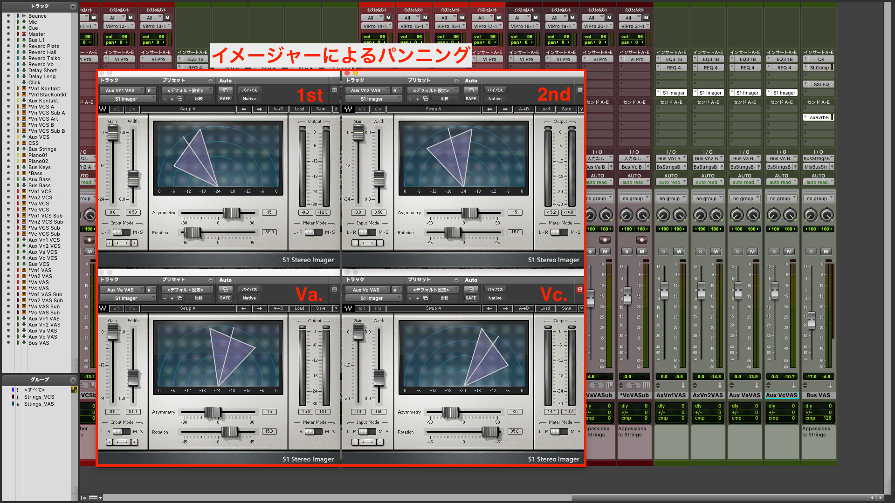The width and height of the screenshot is (895, 503).
Task: Click Waves logo in 1st Imager toolbar
Action: [103, 109]
